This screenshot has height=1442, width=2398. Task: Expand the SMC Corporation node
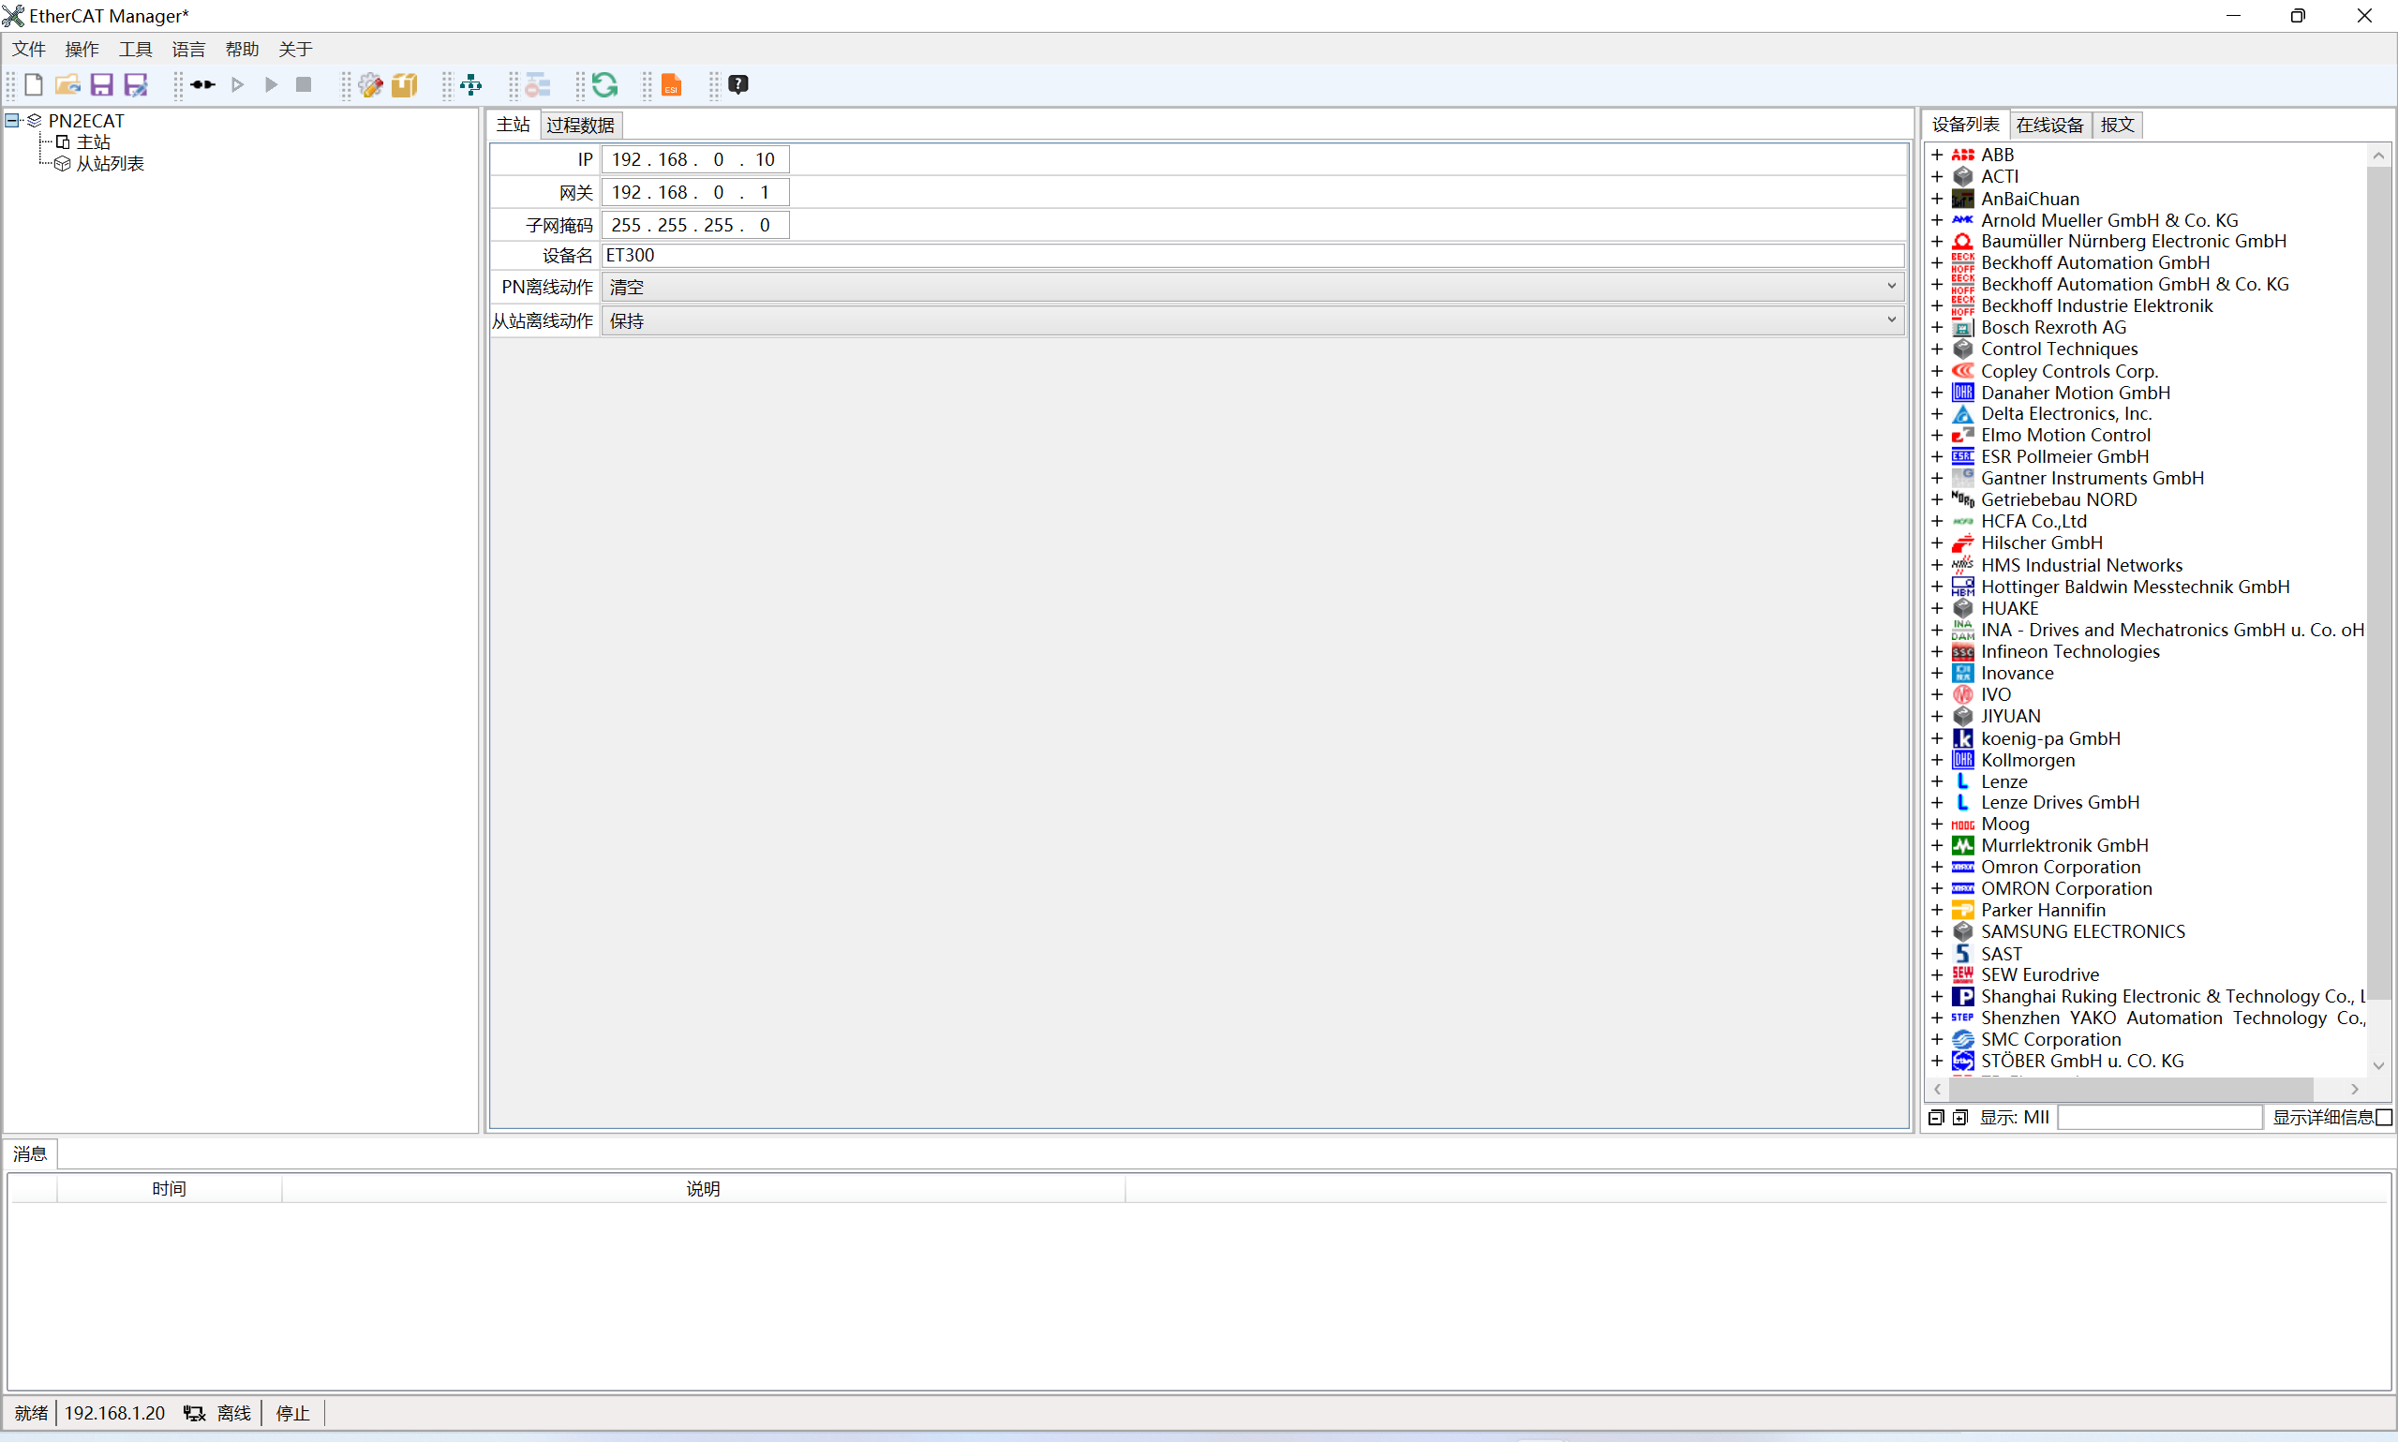pyautogui.click(x=1936, y=1040)
